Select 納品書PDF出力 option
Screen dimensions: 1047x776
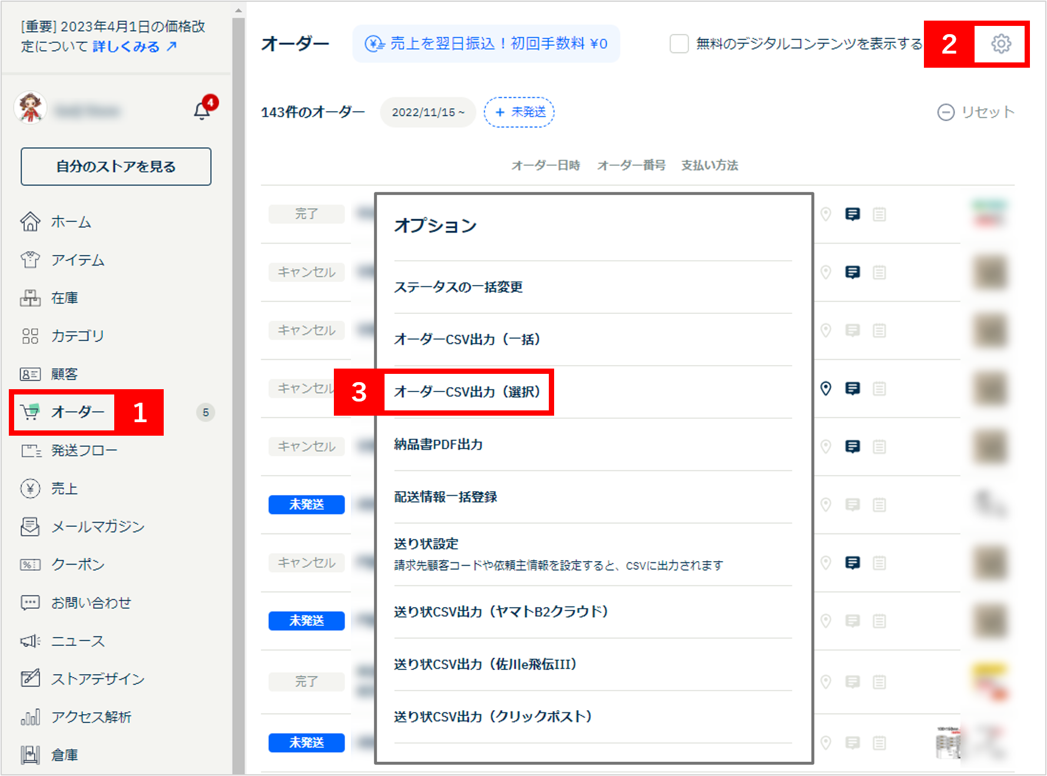[438, 445]
